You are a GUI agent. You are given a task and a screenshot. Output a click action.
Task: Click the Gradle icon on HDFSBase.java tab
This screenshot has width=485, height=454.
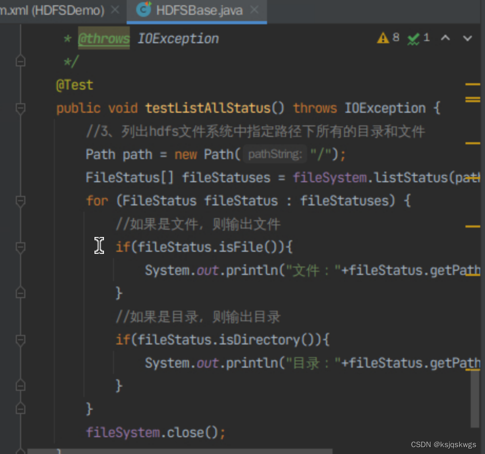coord(143,9)
